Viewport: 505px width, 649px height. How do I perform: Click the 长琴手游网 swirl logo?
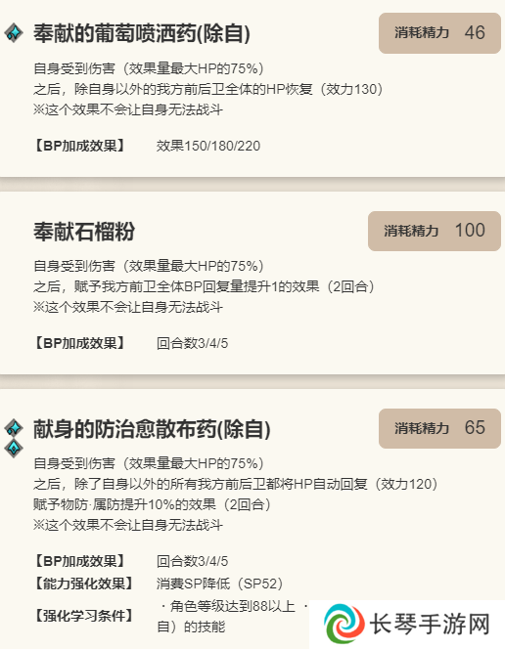click(x=344, y=625)
